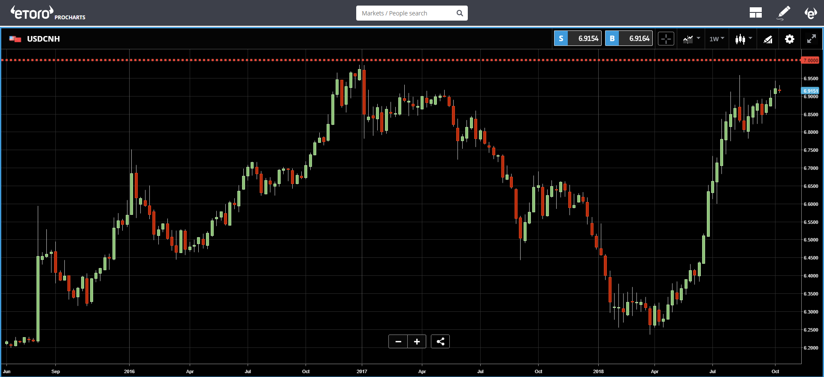
Task: Click the 6.5000 price axis label
Action: (811, 240)
